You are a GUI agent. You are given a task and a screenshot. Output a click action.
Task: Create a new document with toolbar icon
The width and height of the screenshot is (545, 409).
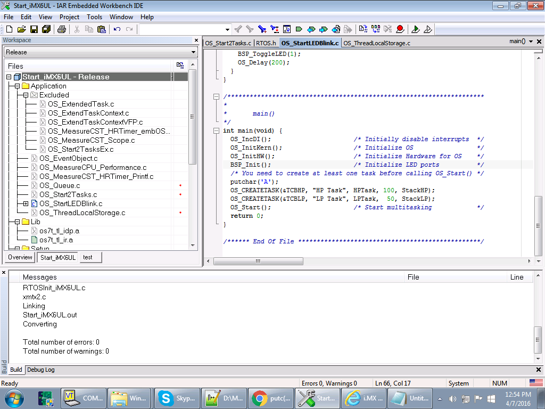coord(10,29)
